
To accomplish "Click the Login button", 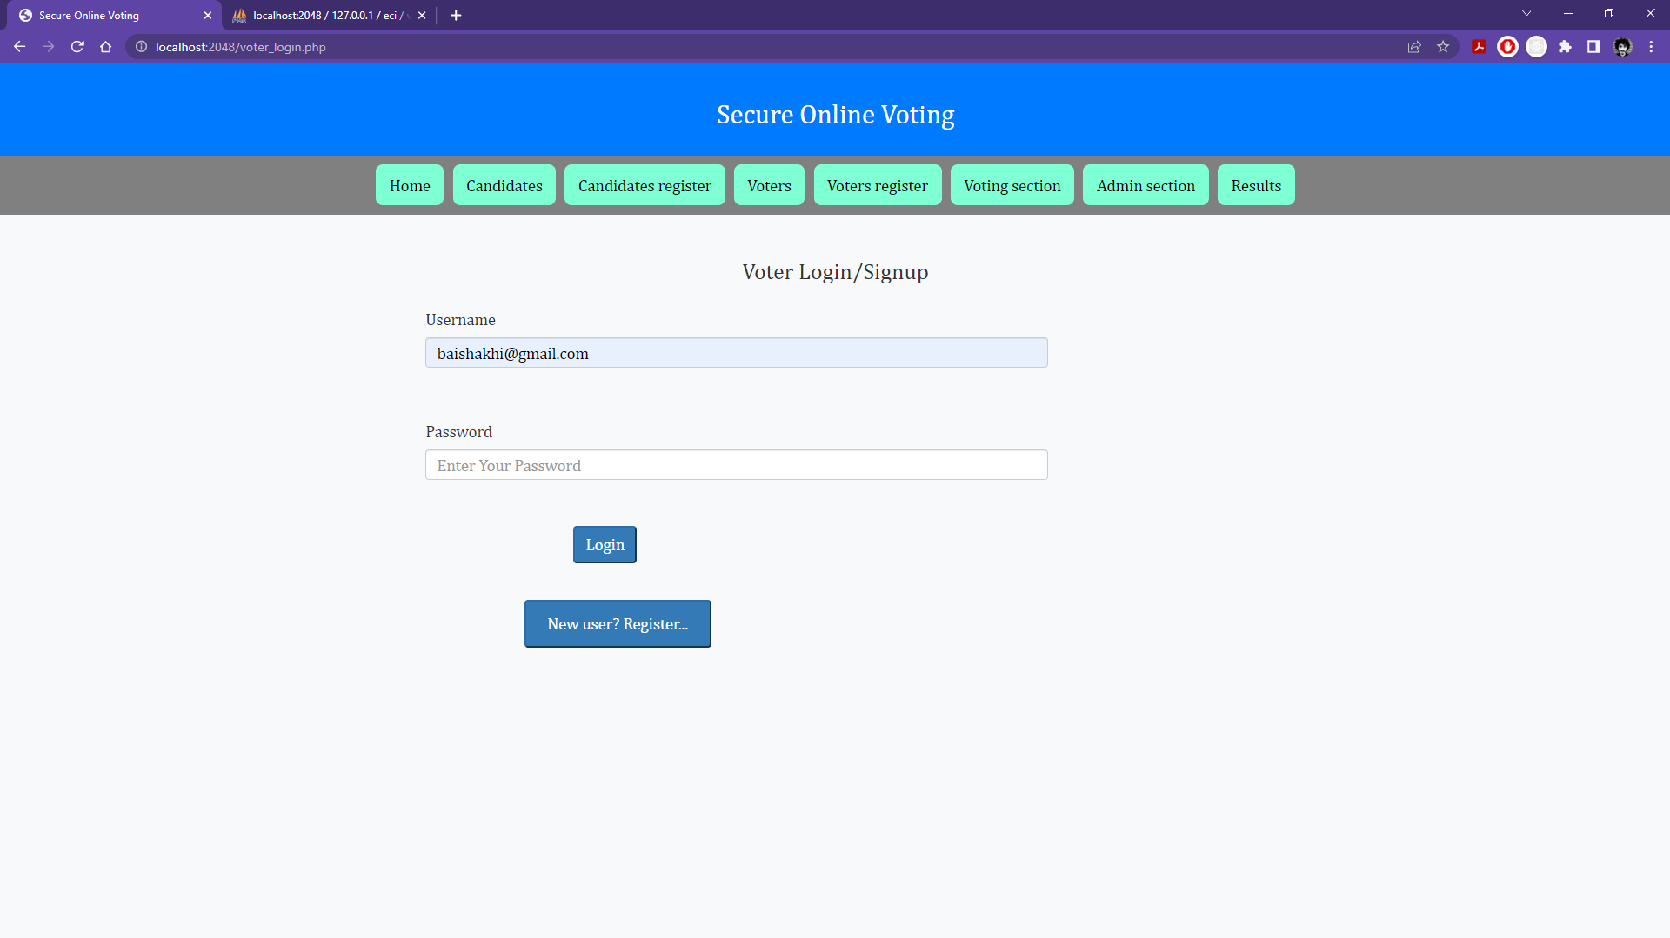I will (604, 544).
